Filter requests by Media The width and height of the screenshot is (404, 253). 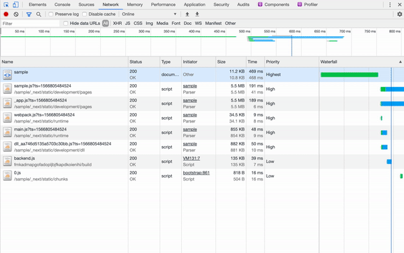click(x=162, y=24)
